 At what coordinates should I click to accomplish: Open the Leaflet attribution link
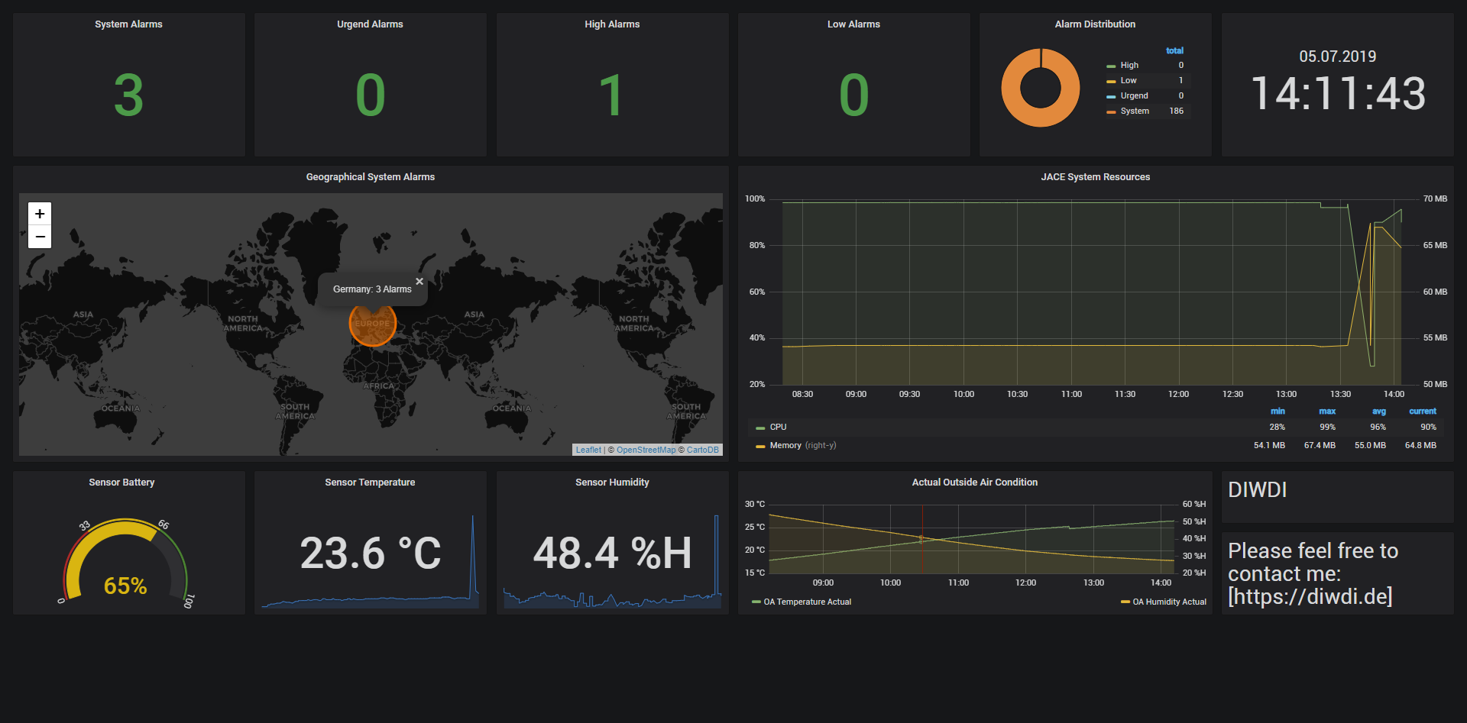click(x=588, y=450)
